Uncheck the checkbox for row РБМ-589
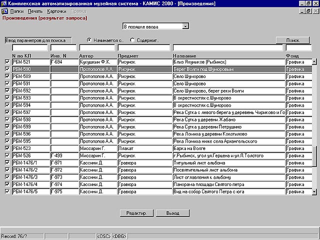Image resolution: width=320 pixels, height=240 pixels. point(7,76)
